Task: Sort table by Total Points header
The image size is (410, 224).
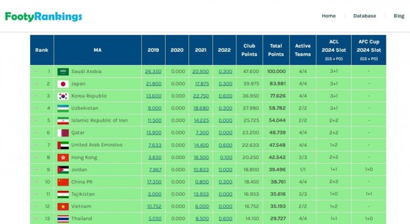Action: [x=276, y=50]
